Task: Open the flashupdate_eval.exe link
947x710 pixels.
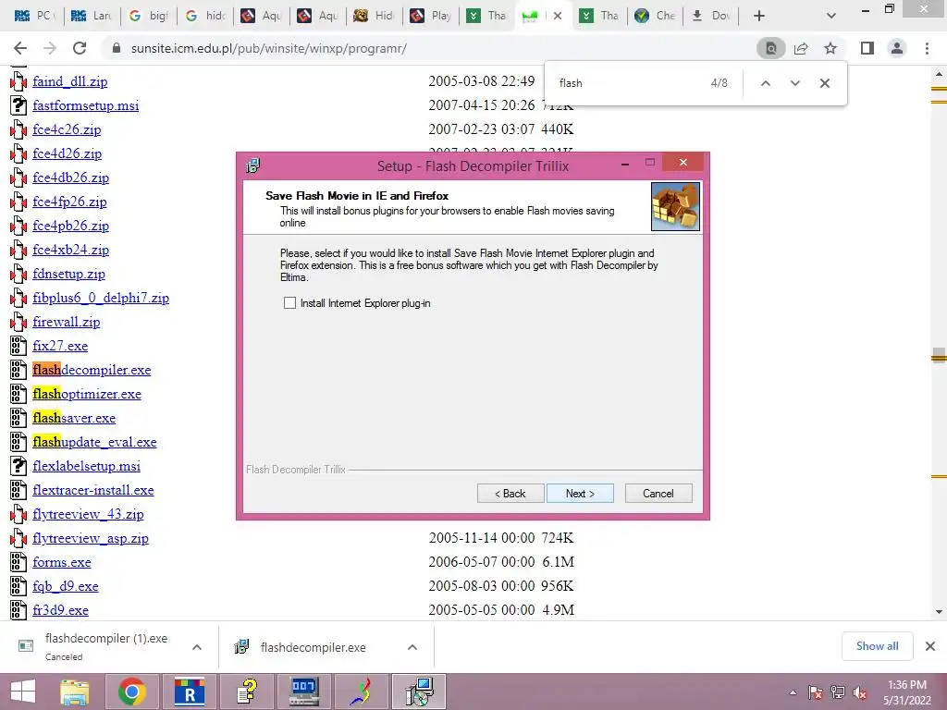Action: [95, 442]
